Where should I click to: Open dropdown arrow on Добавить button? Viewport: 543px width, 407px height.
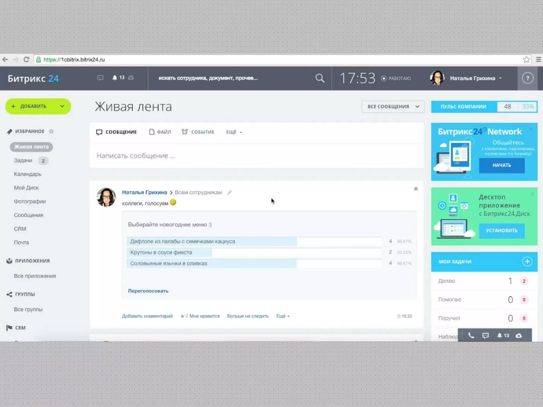point(62,106)
